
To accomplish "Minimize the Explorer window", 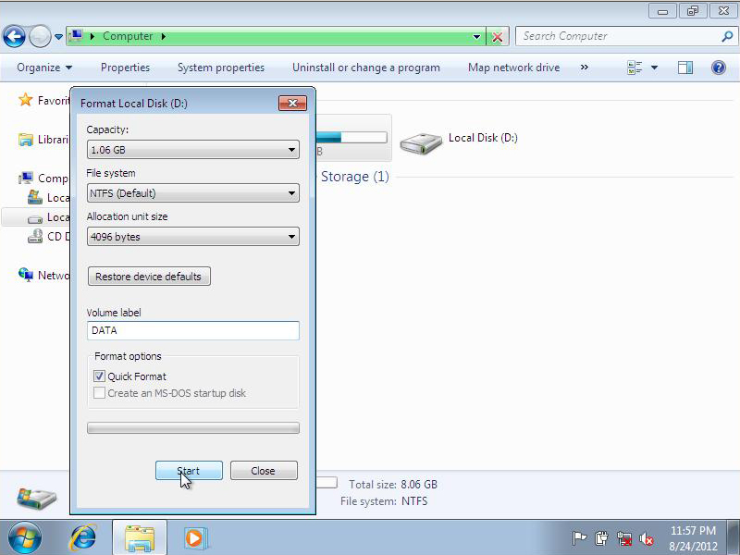I will pyautogui.click(x=662, y=11).
